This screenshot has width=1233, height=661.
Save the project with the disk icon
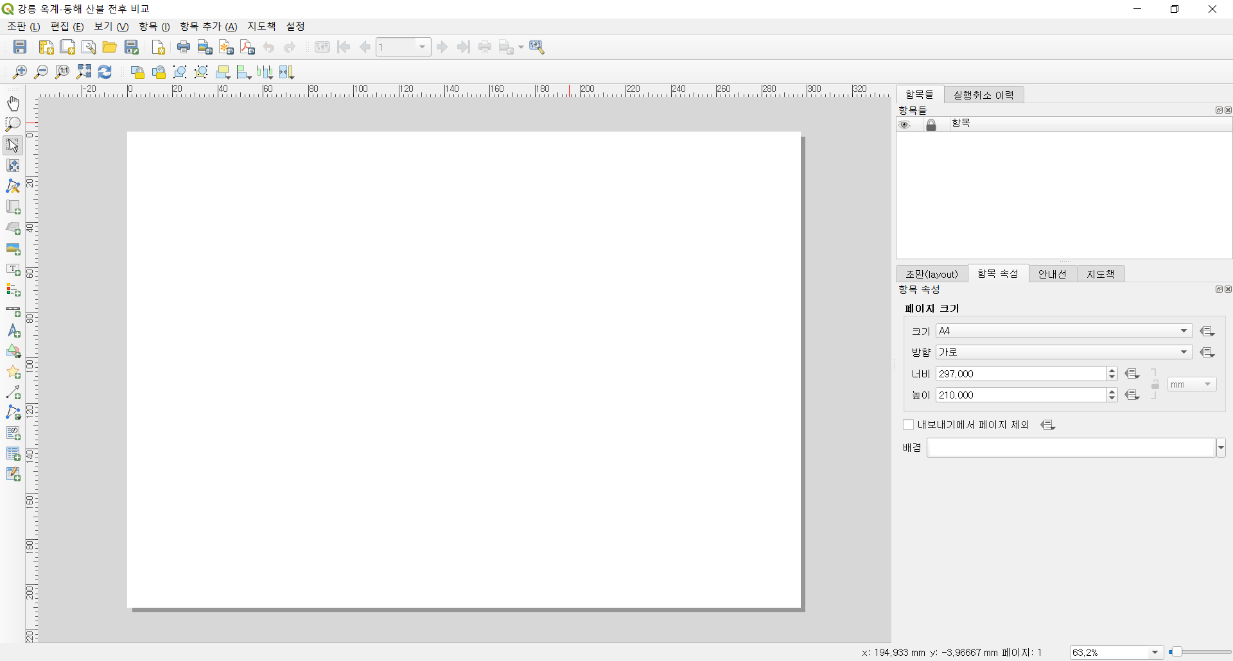pos(20,47)
